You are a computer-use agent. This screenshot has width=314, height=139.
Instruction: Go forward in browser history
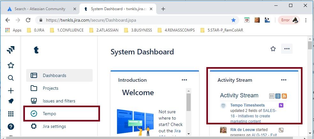(x=18, y=20)
